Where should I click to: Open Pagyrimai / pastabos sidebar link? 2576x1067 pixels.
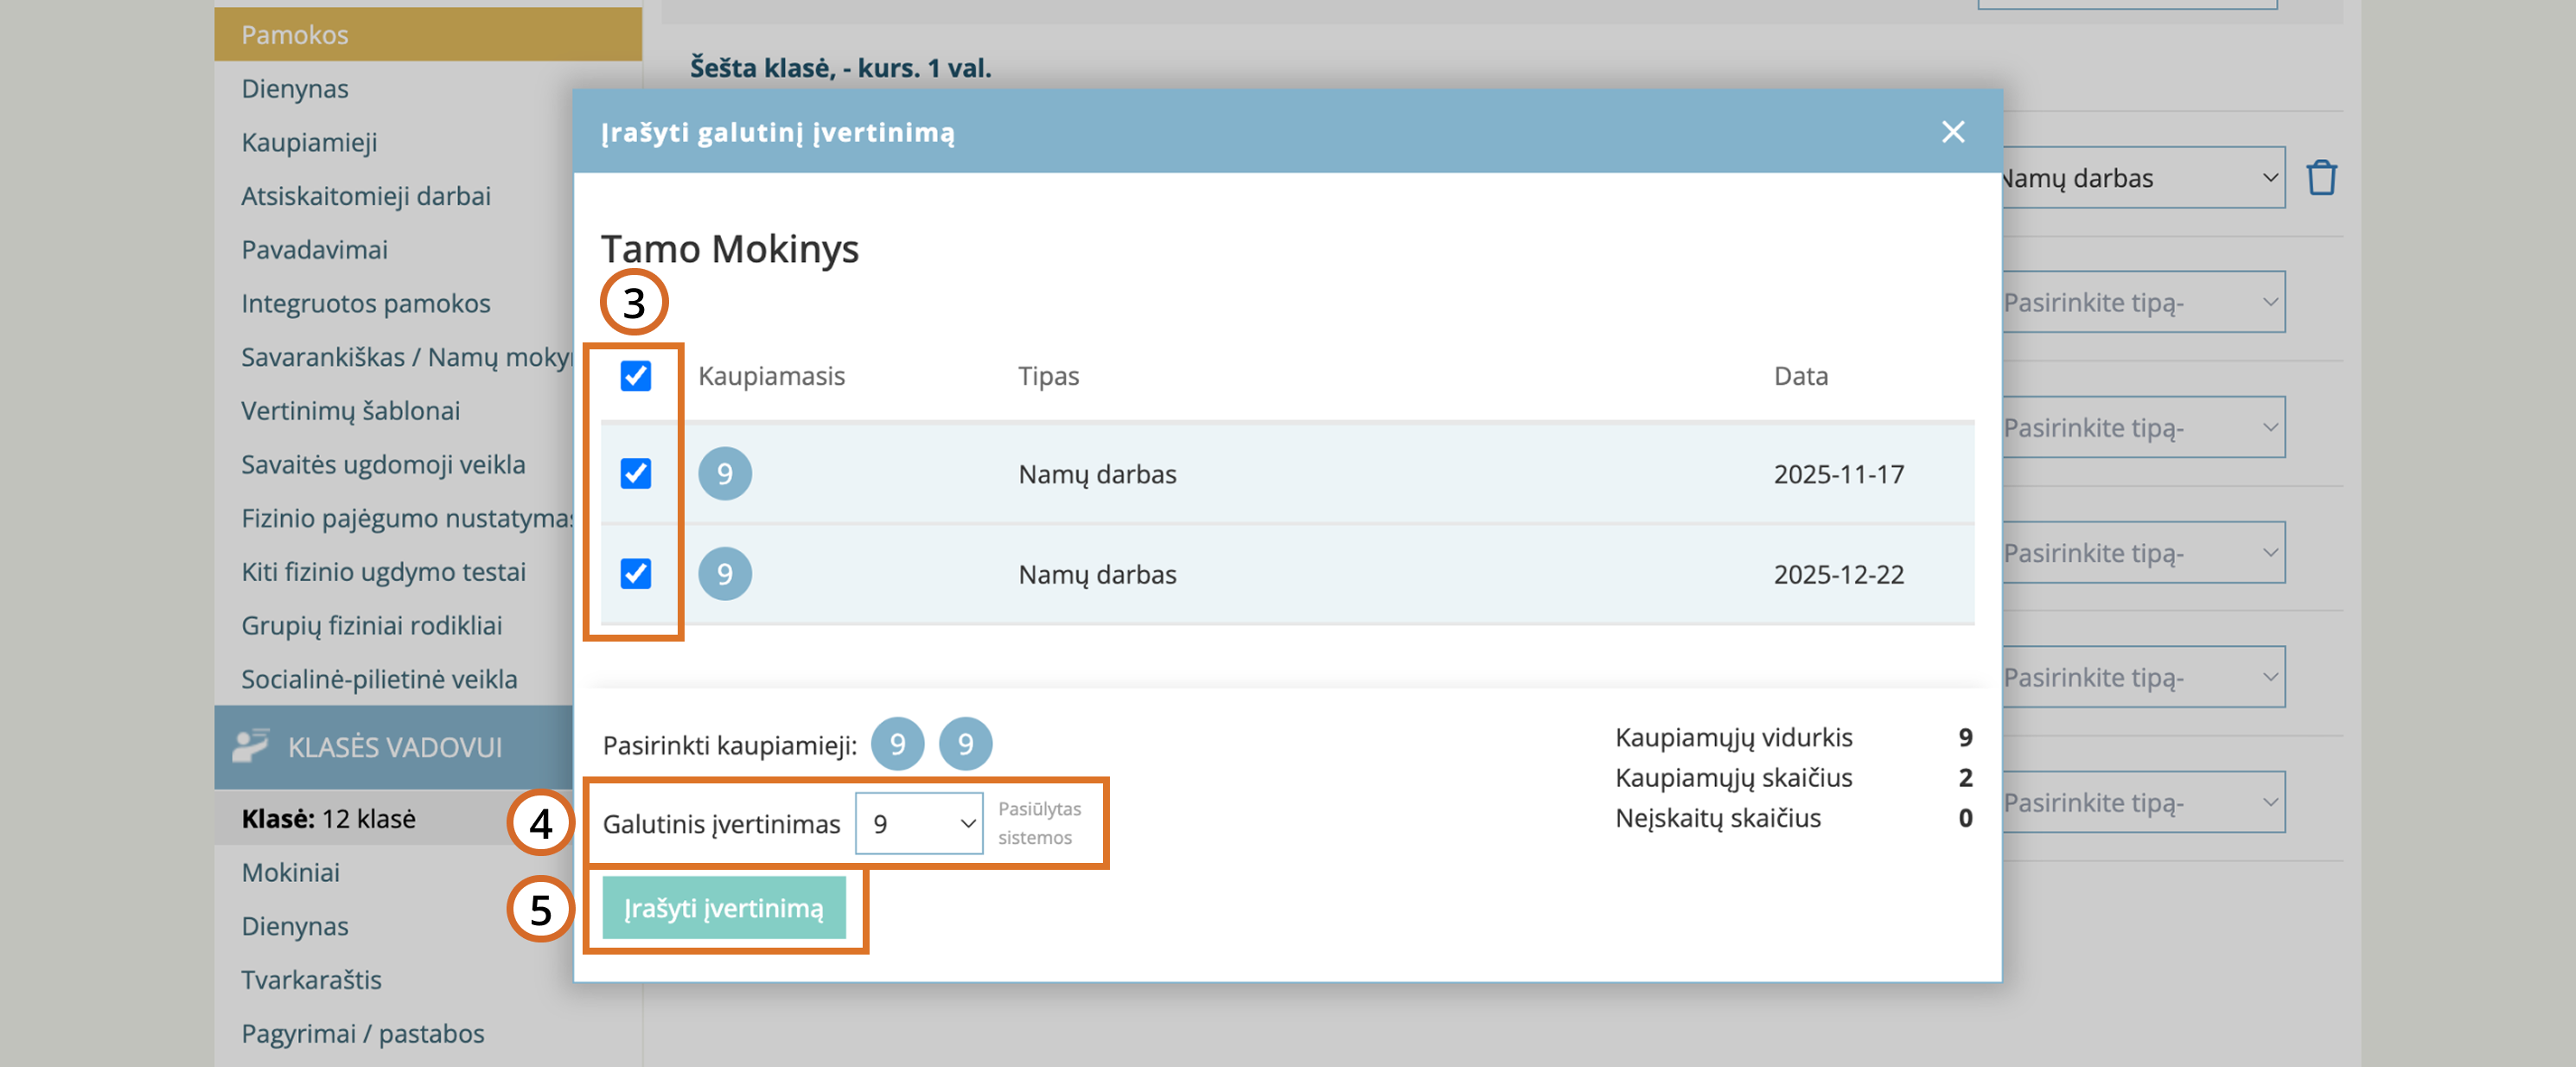362,1033
